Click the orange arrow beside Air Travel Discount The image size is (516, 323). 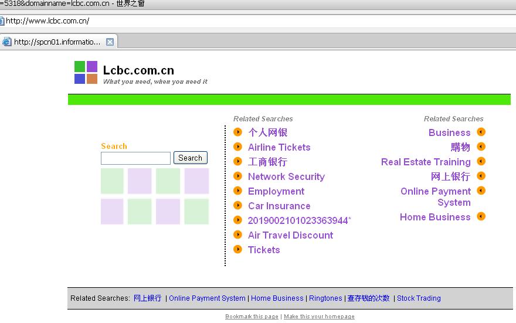point(237,234)
